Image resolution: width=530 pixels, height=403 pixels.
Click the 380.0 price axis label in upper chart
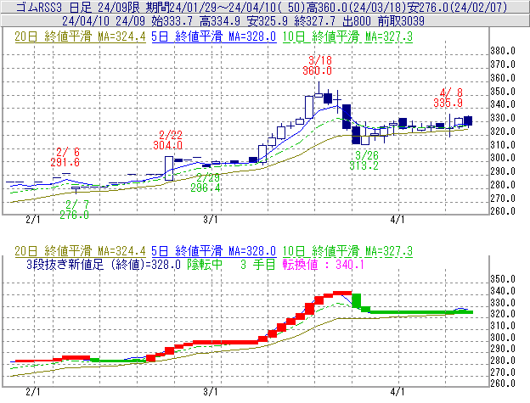tap(503, 51)
